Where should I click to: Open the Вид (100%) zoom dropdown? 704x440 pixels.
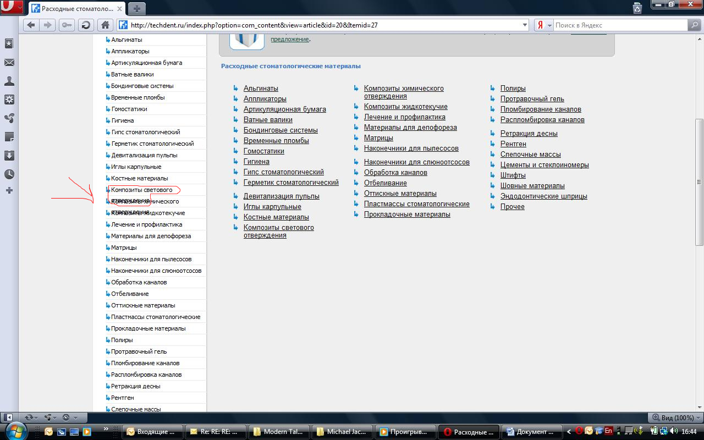(675, 417)
